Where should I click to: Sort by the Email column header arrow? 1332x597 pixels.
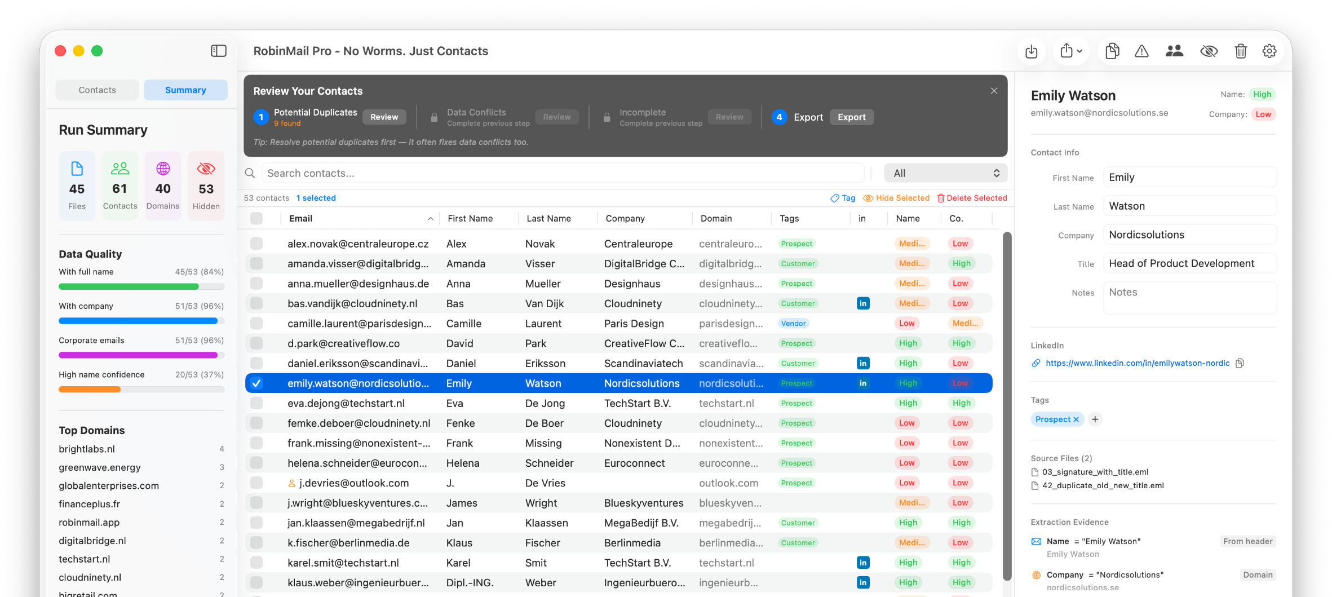[x=430, y=219]
